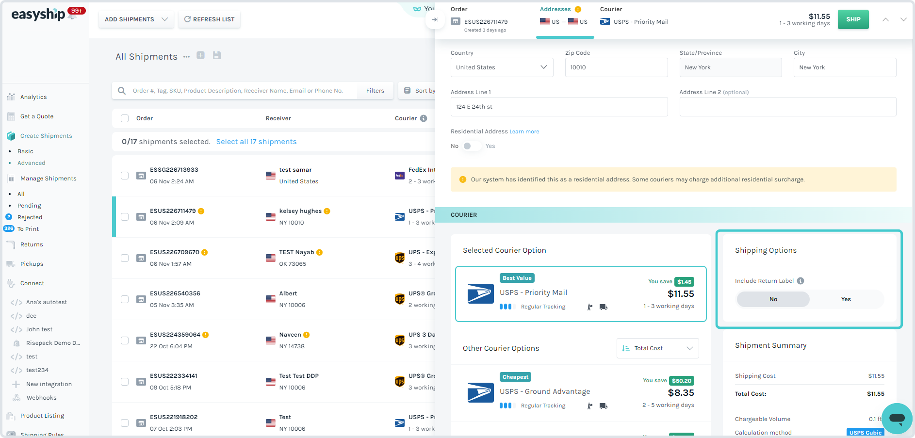
Task: Click the Pickups truck icon
Action: point(11,264)
